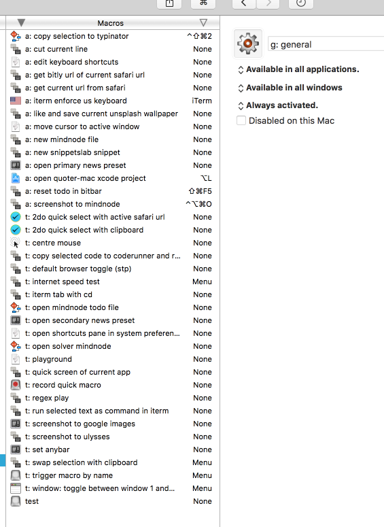
Task: Click the '⇧⌘F5' trigger of reset todo macro
Action: click(200, 191)
